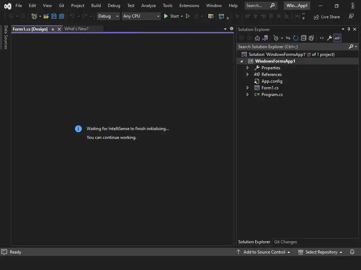Click the Solution Explorer bottom tab
Viewport: 361px width, 270px height.
tap(254, 242)
